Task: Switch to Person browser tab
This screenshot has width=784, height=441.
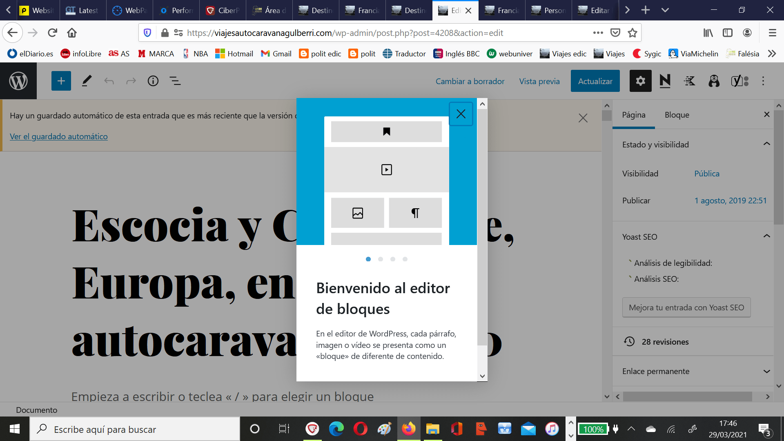Action: (x=548, y=10)
